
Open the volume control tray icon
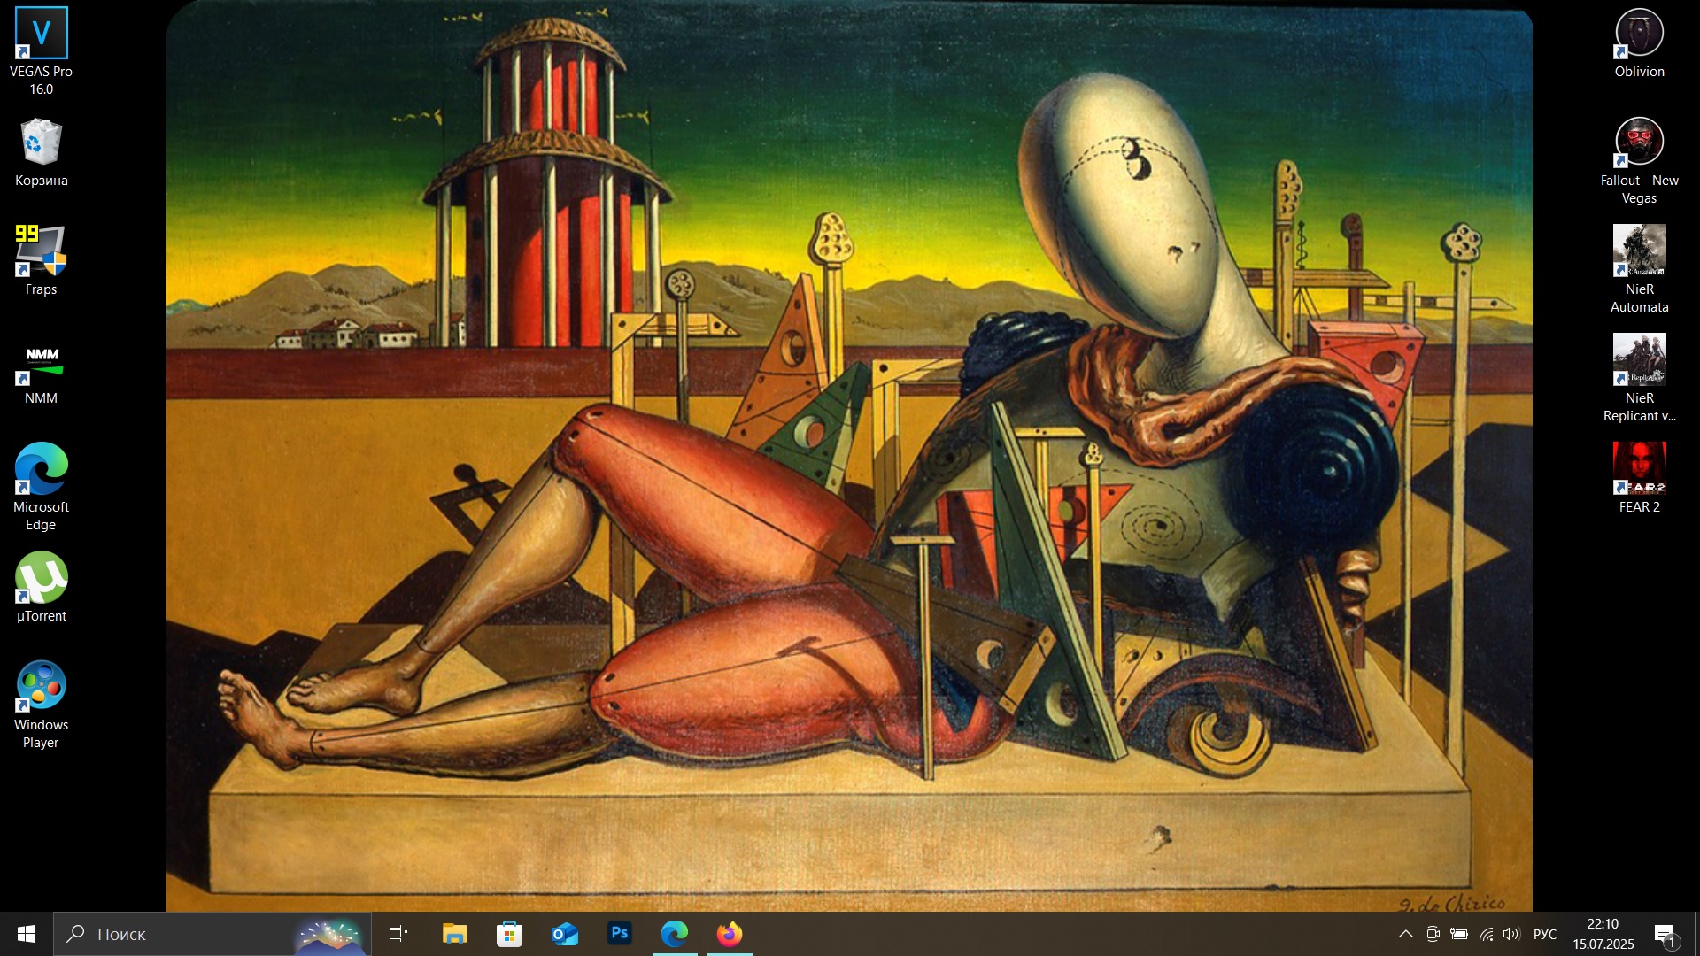click(x=1511, y=934)
